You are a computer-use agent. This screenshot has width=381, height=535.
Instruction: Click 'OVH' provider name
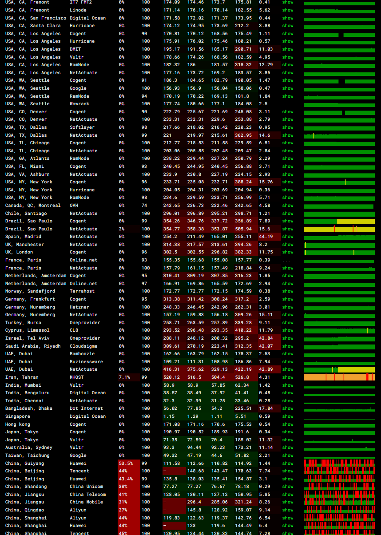point(74,206)
